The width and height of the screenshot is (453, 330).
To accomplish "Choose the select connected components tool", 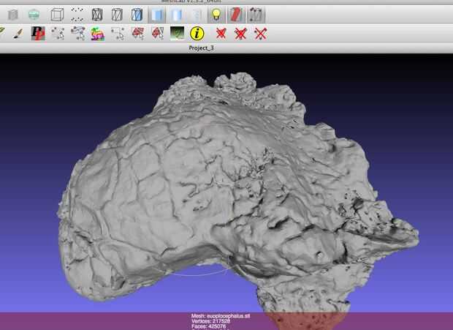I will [x=77, y=34].
